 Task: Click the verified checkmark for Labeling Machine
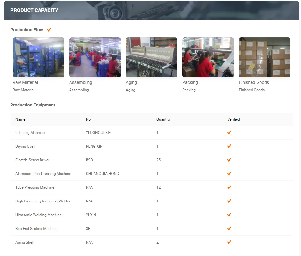pos(229,133)
